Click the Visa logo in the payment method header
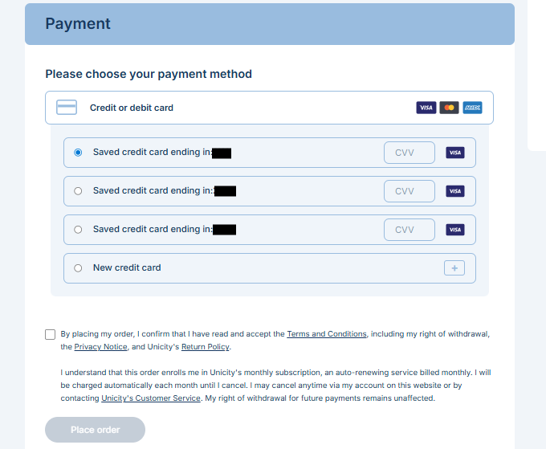This screenshot has height=449, width=546. click(426, 108)
